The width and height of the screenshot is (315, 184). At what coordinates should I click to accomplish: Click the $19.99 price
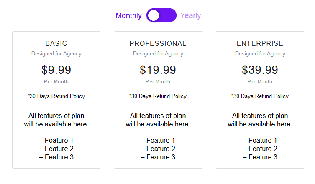coord(158,70)
